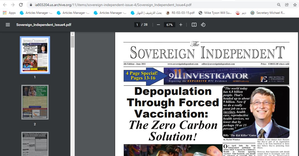The image size is (299, 156).
Task: Reload the page in browser
Action: tap(21, 5)
